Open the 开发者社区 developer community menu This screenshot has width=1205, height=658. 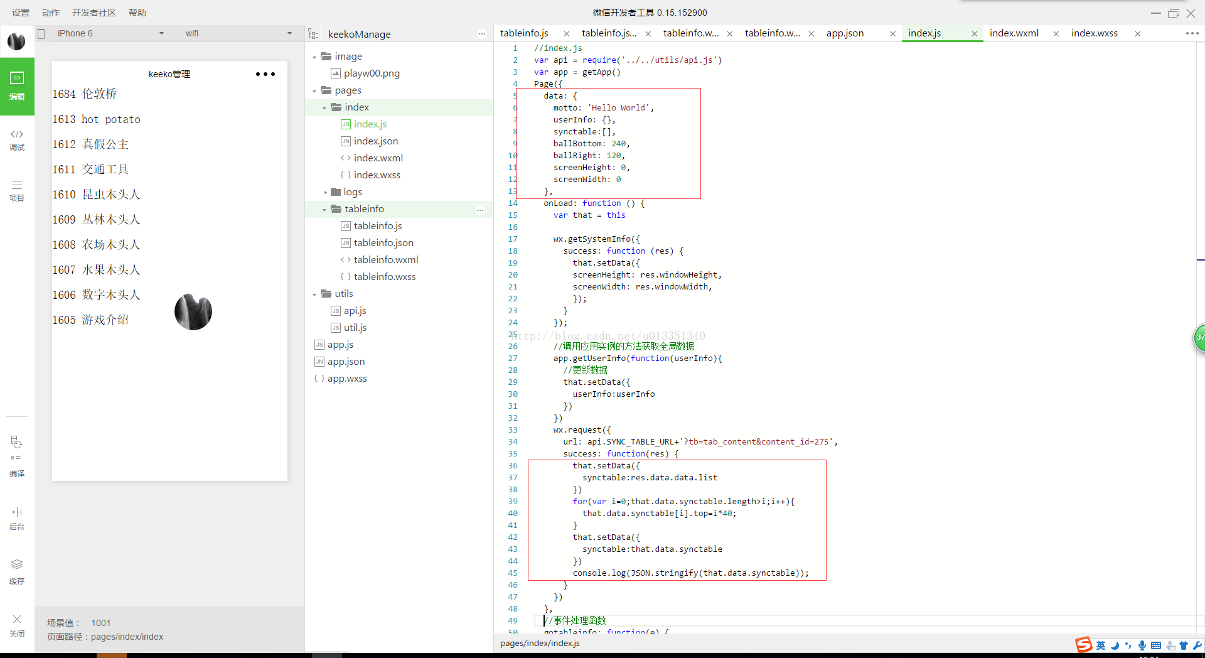94,13
